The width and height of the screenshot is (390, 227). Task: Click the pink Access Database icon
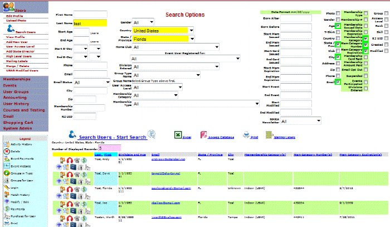204,135
